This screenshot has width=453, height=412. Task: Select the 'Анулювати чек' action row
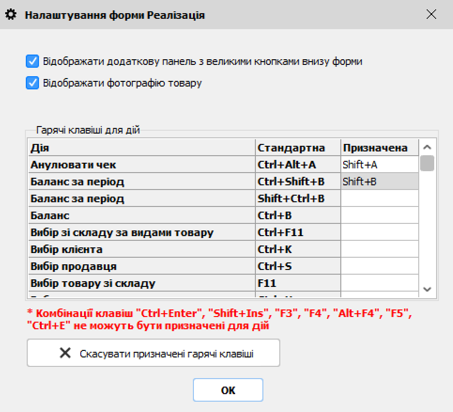141,164
